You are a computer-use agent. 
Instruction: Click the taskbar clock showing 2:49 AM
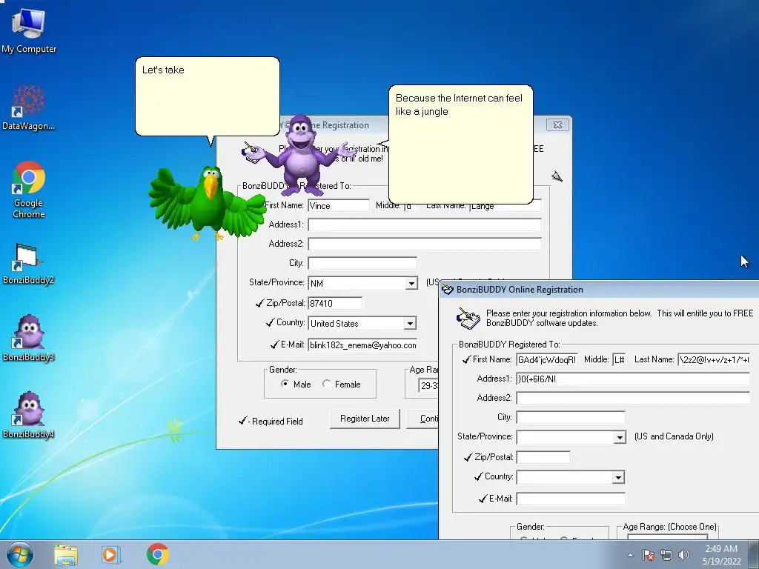tap(721, 555)
